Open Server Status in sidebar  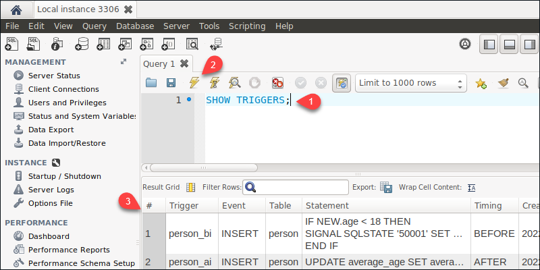click(x=54, y=76)
